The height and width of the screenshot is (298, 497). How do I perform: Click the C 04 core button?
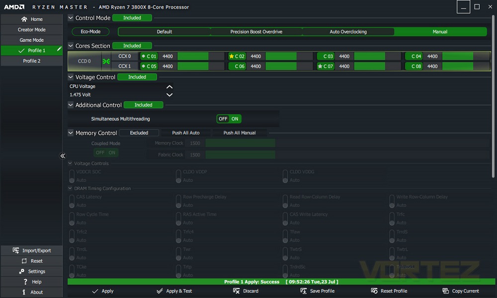[414, 56]
